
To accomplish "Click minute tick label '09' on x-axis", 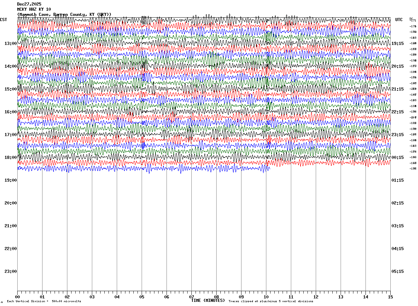I will (x=241, y=297).
